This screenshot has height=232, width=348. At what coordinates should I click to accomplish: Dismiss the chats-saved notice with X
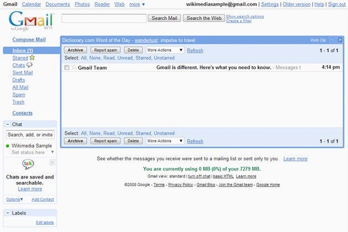click(x=52, y=163)
